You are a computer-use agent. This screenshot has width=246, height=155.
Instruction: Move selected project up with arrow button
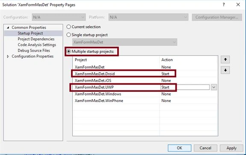coord(225,59)
